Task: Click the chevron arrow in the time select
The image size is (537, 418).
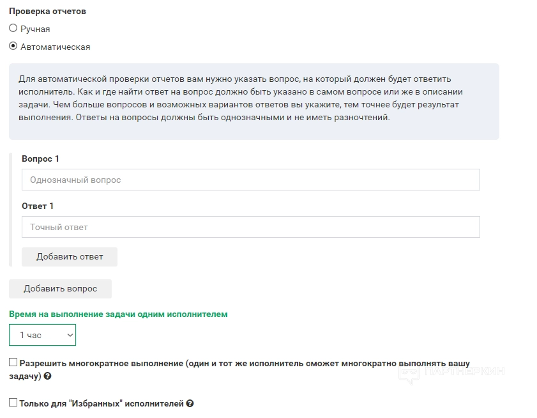Action: tap(70, 335)
